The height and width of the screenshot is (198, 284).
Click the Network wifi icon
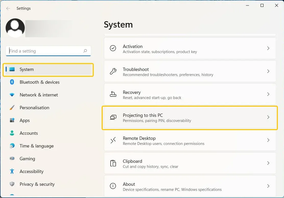(x=12, y=95)
